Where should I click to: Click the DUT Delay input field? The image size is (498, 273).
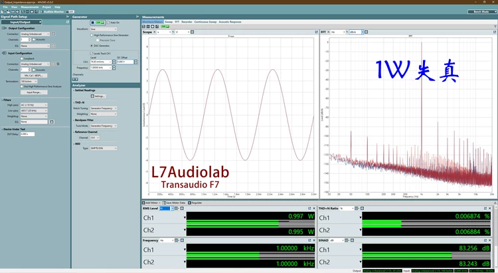(x=28, y=134)
